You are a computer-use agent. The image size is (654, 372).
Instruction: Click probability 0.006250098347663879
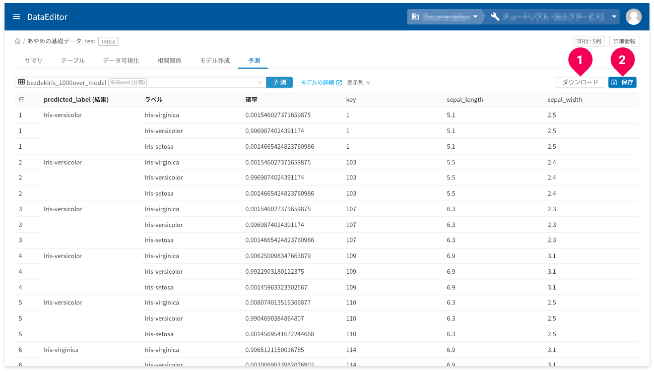point(278,256)
